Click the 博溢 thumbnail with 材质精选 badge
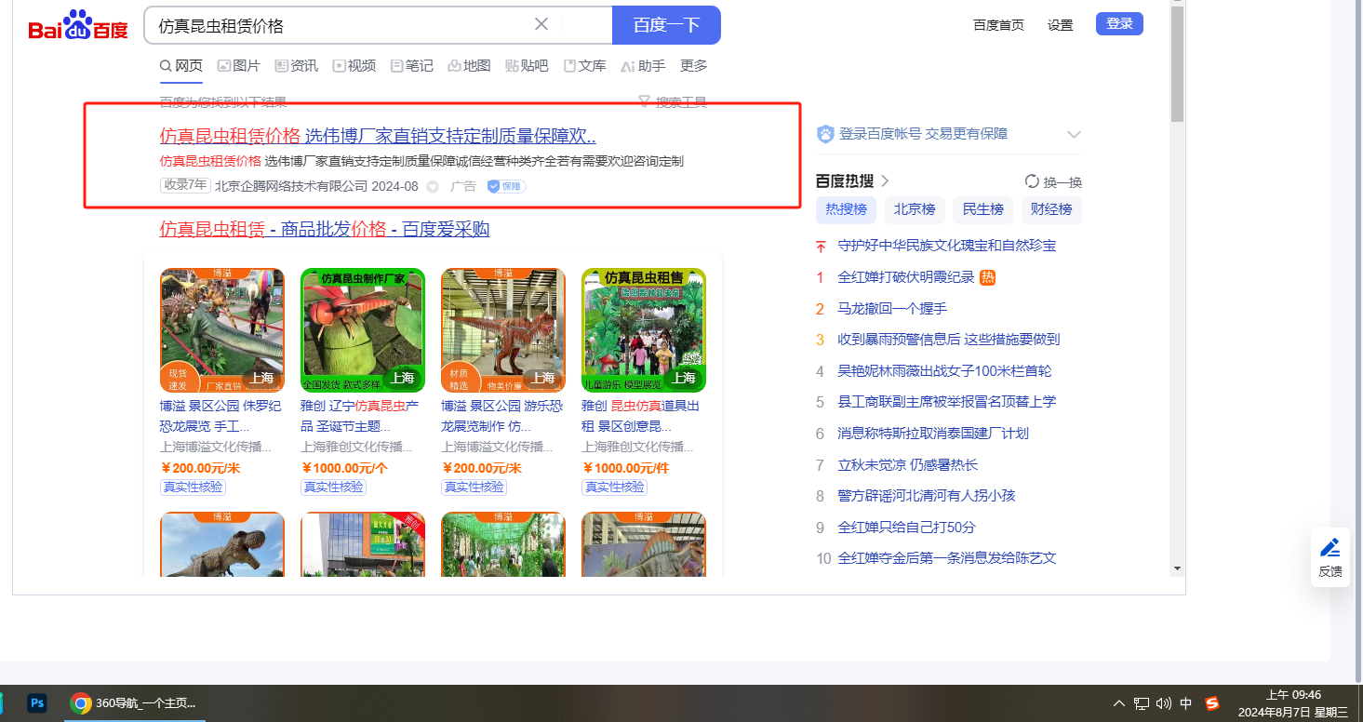Image resolution: width=1363 pixels, height=722 pixels. pos(503,329)
